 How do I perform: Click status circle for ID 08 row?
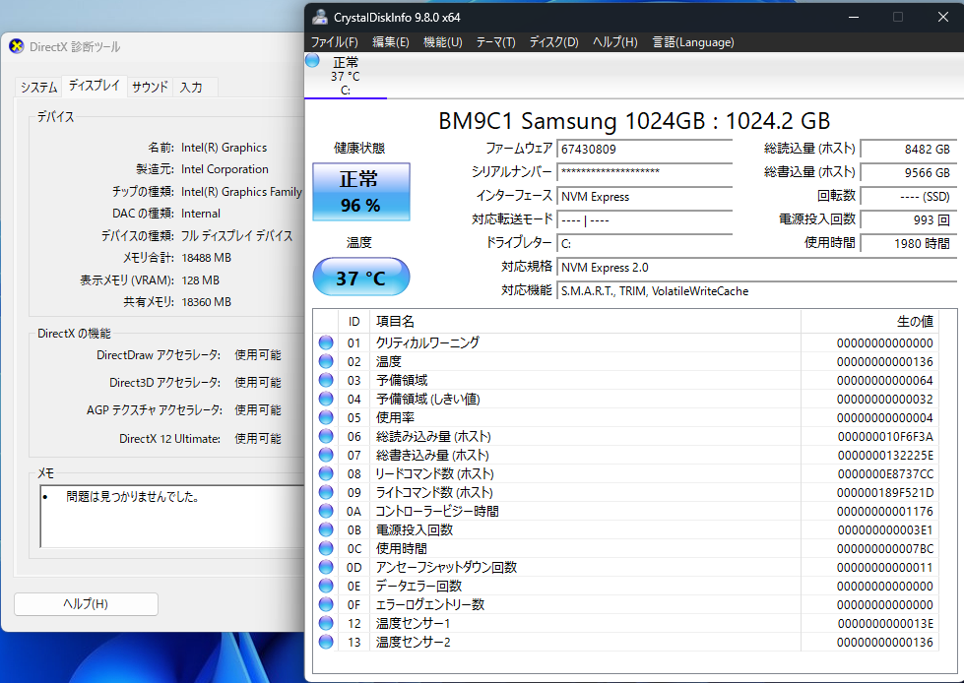(326, 473)
